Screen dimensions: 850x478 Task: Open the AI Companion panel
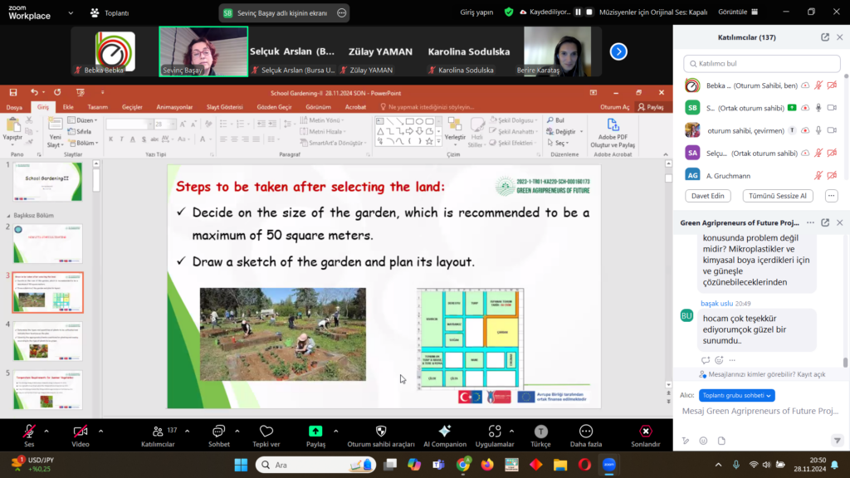[444, 431]
